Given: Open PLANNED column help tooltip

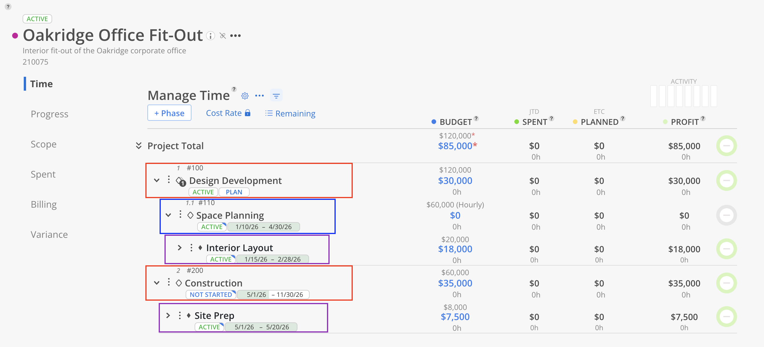Looking at the screenshot, I should tap(623, 118).
